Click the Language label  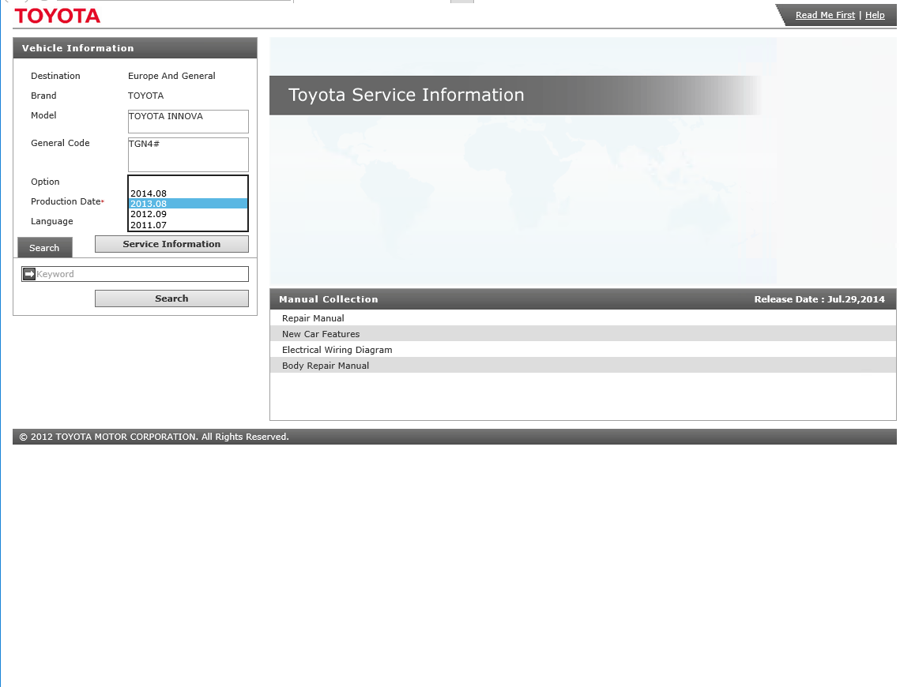[x=51, y=221]
